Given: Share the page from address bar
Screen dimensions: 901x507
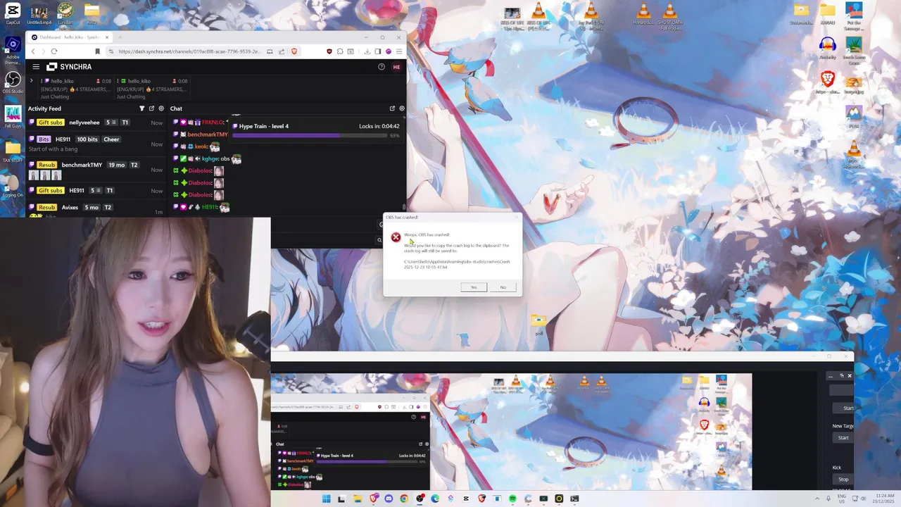Looking at the screenshot, I should (282, 51).
